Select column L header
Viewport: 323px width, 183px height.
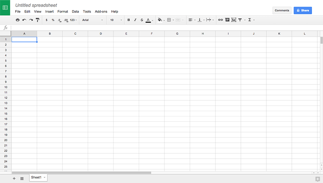pyautogui.click(x=304, y=33)
